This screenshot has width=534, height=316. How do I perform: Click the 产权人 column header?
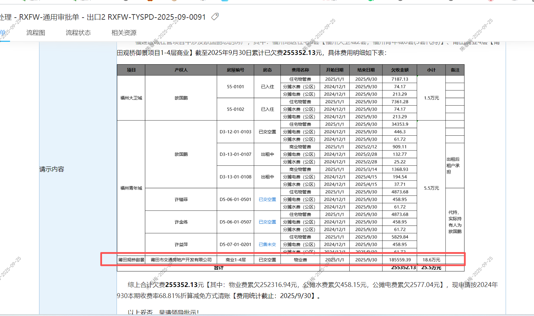coord(181,70)
